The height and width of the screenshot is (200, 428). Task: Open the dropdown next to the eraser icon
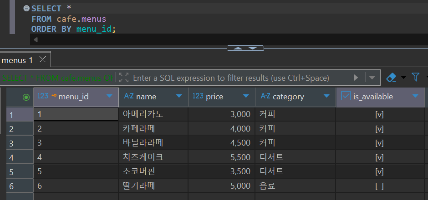coord(403,78)
